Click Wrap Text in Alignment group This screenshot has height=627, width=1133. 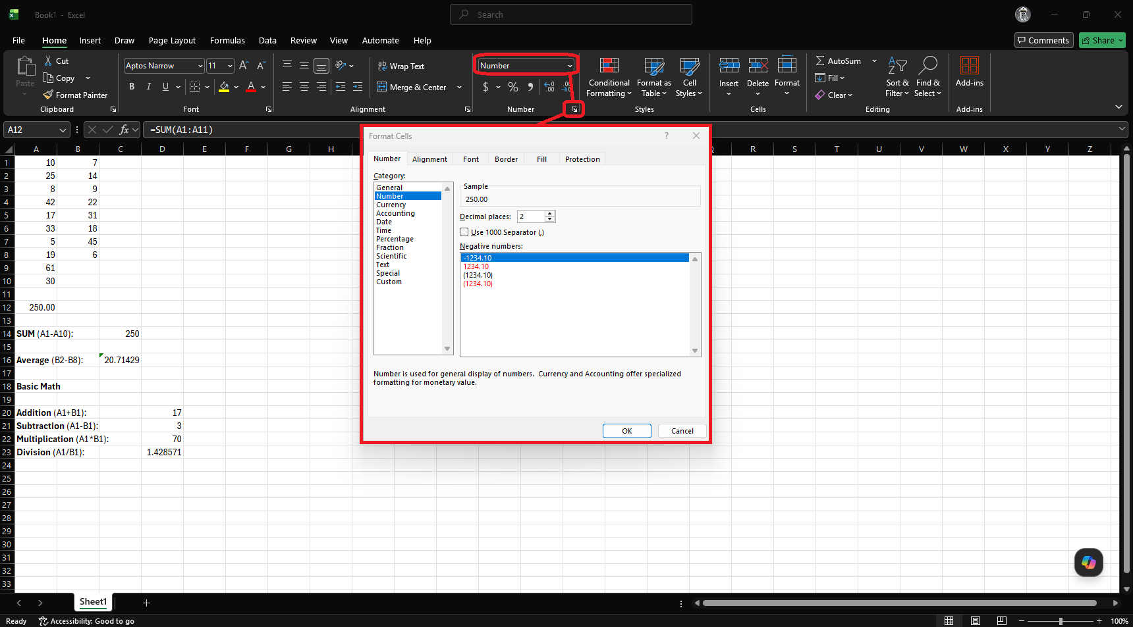tap(401, 66)
